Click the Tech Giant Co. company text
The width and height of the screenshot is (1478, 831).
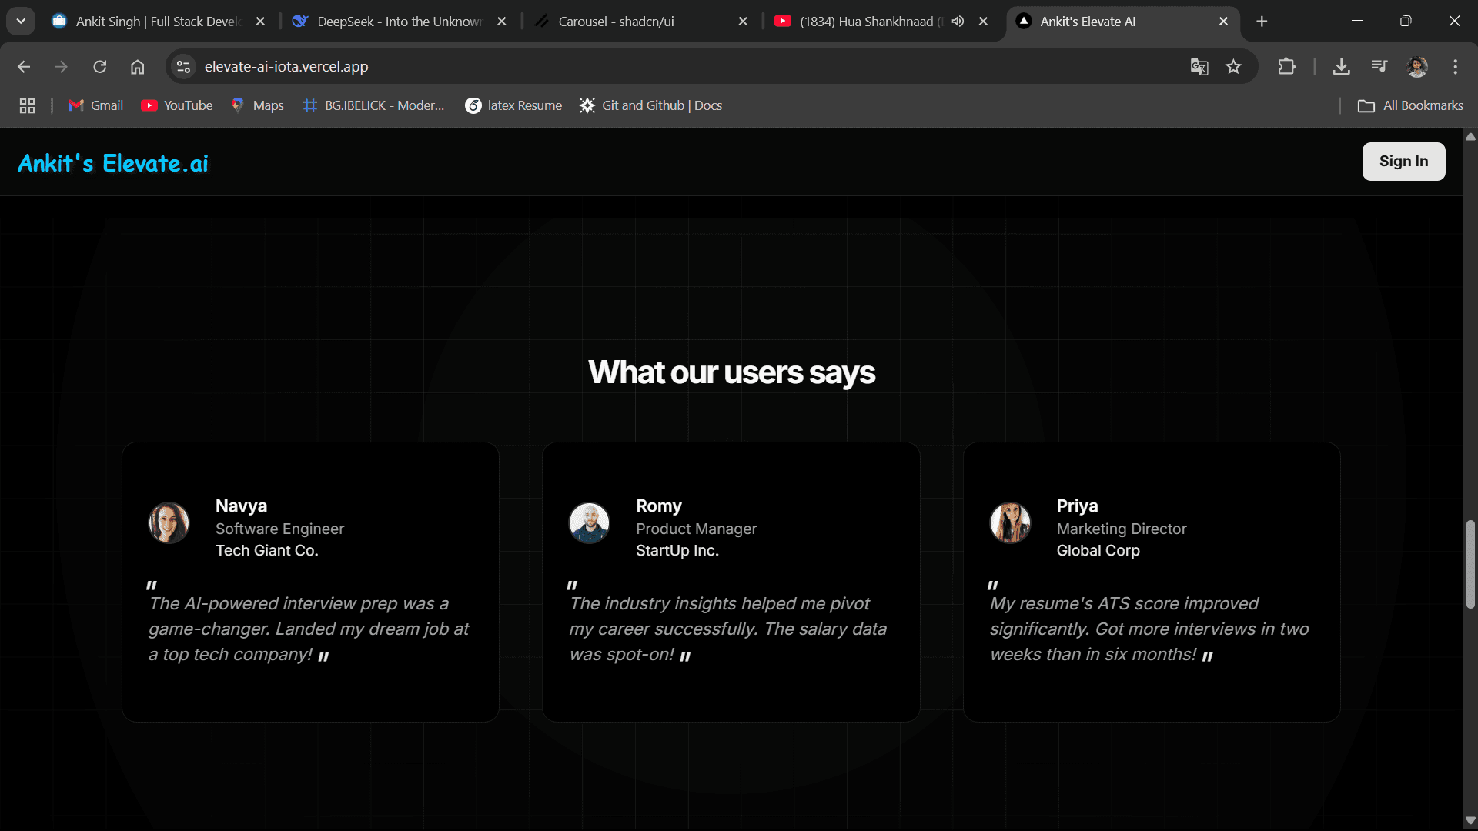coord(266,550)
